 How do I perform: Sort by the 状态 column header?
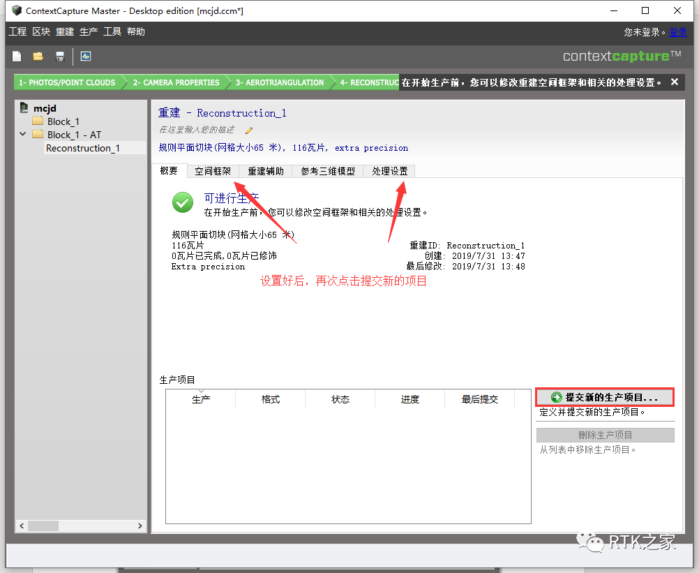340,399
